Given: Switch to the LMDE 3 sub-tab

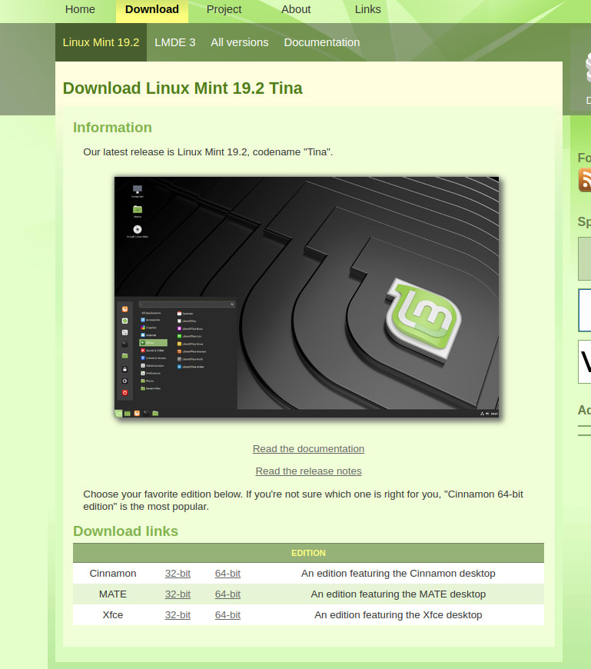Looking at the screenshot, I should [174, 42].
